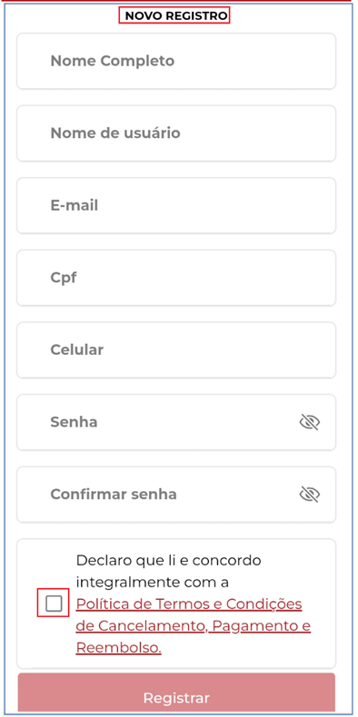Viewport: 358px width, 717px height.
Task: Click the NOVO REGISTRO heading
Action: (176, 16)
